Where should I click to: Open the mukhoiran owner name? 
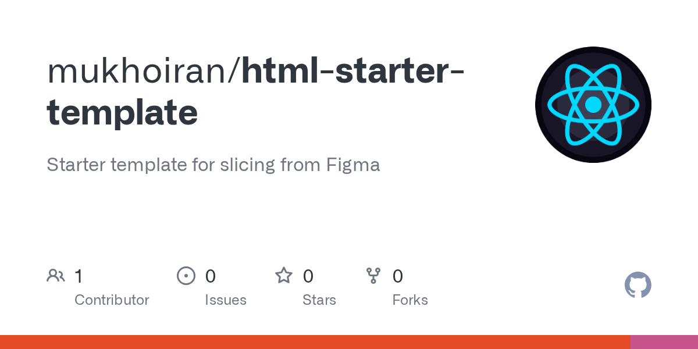tap(140, 70)
